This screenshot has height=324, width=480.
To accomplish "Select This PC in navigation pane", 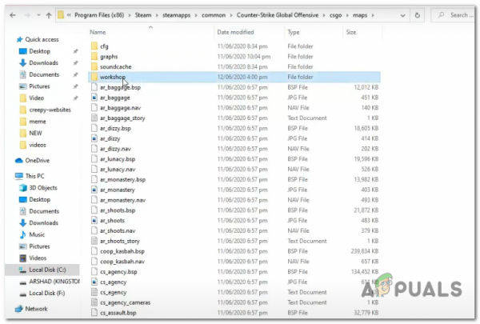I will pyautogui.click(x=34, y=176).
